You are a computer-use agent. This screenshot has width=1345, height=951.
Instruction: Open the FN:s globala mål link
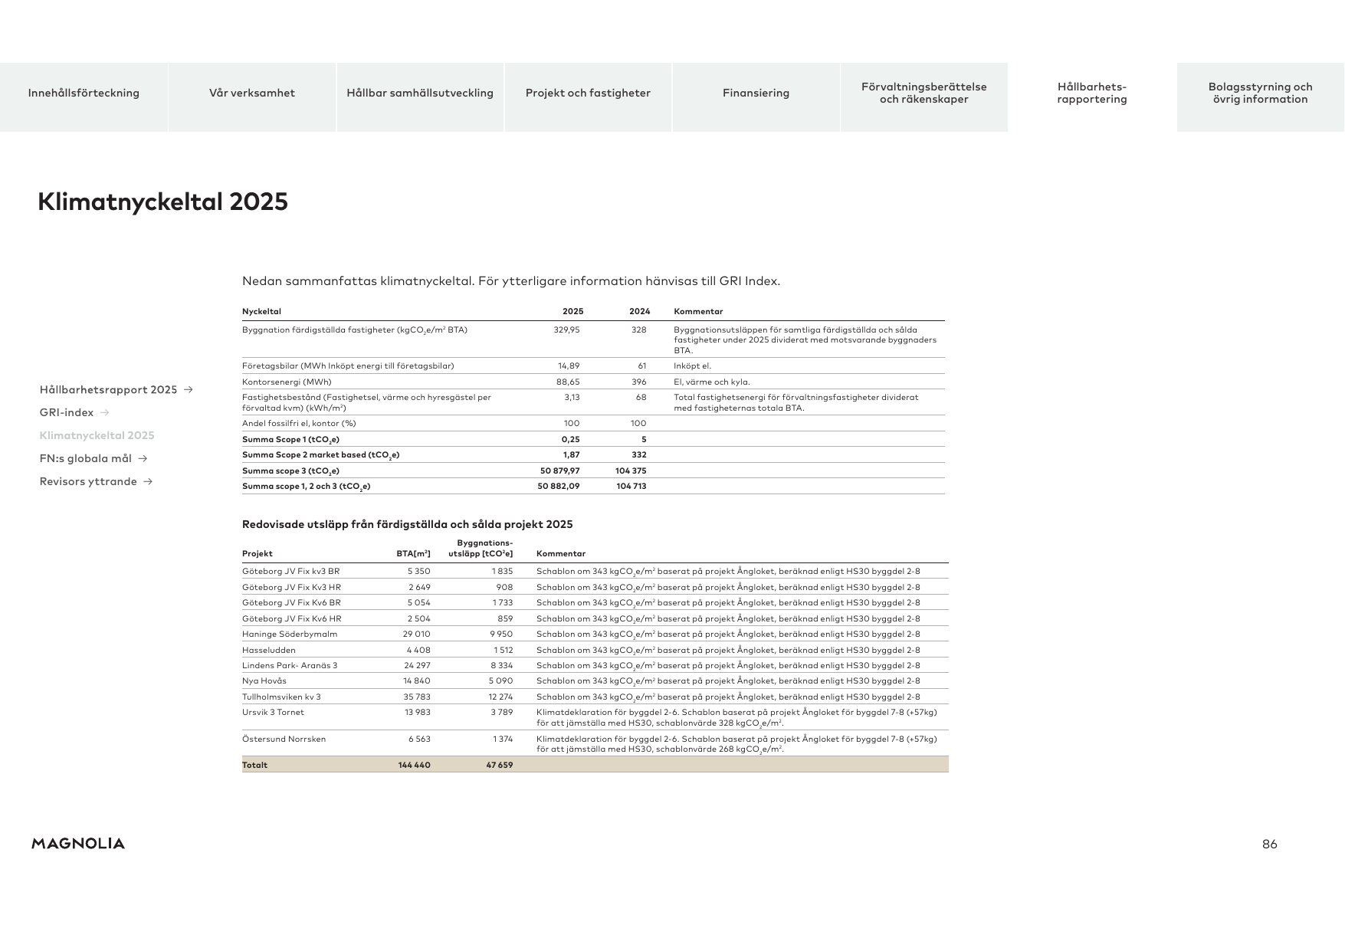(x=86, y=458)
